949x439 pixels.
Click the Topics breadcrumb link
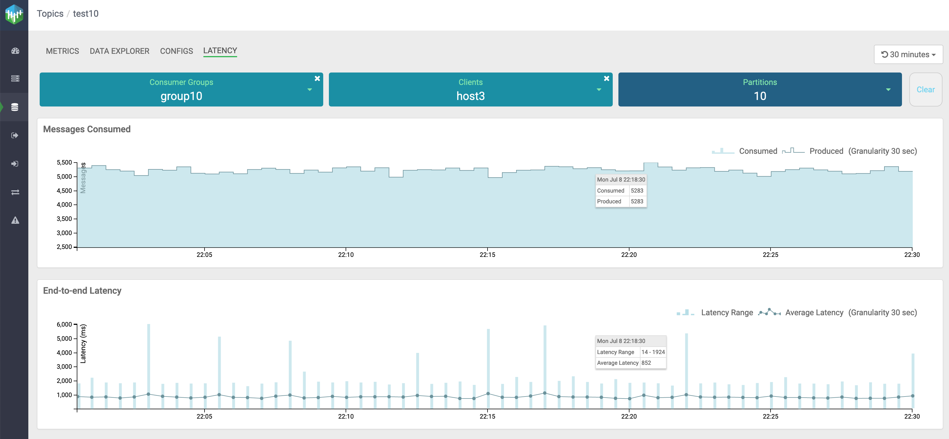click(50, 14)
